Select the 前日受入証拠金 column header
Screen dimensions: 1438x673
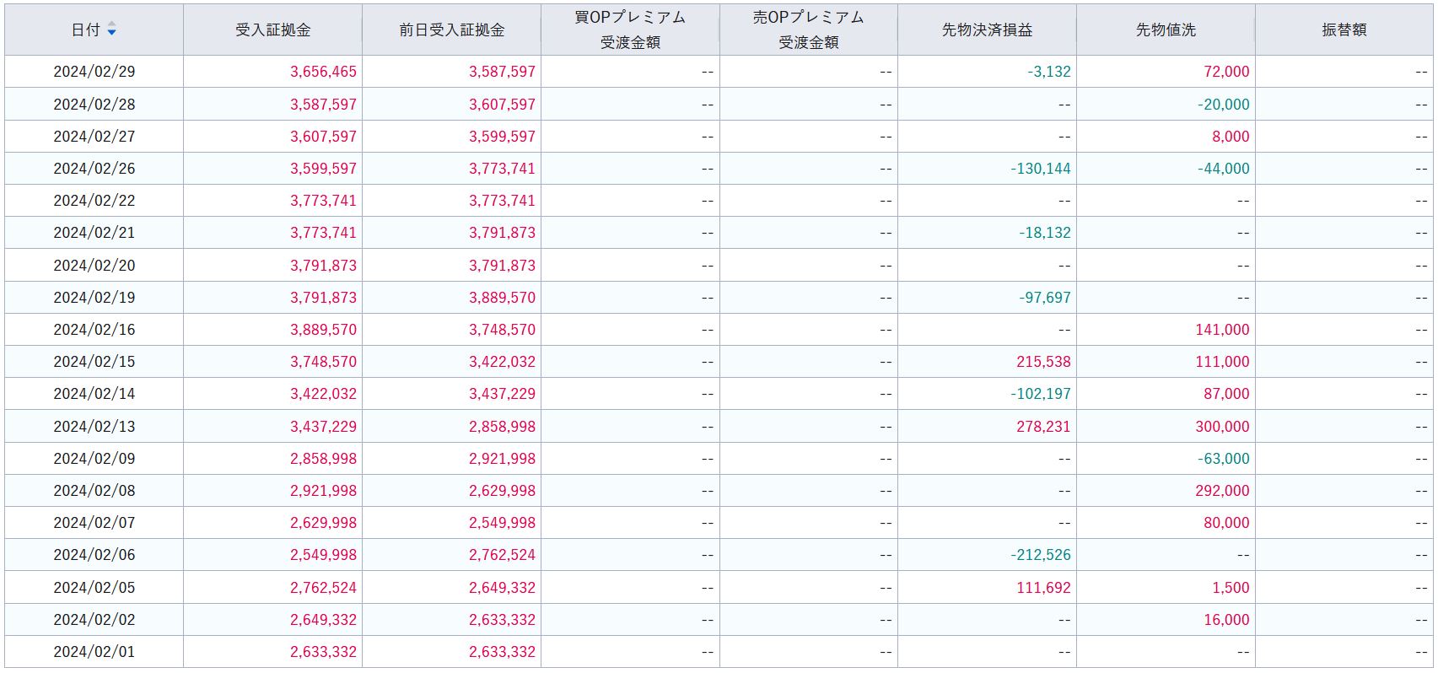point(451,30)
